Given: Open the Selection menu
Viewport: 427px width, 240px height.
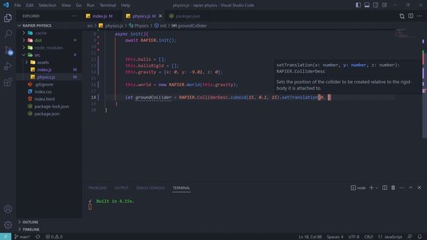Looking at the screenshot, I should click(47, 5).
